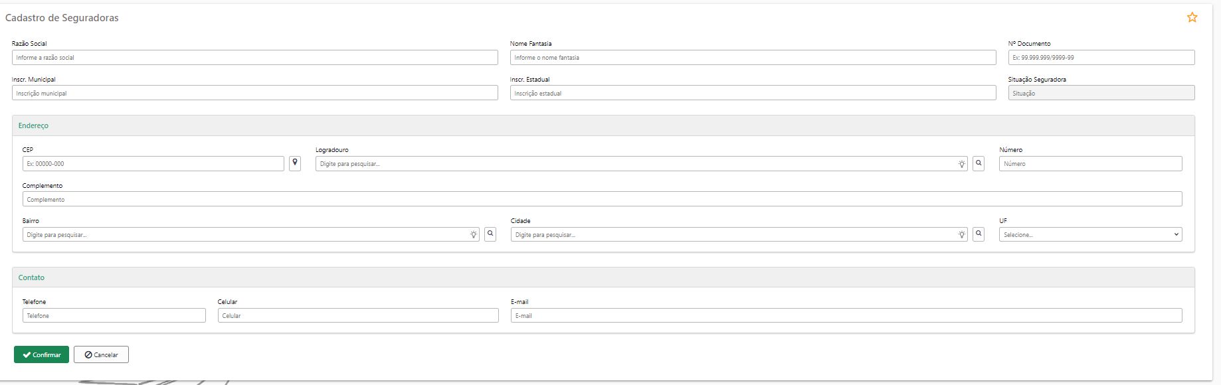Viewport: 1221px width, 385px height.
Task: Click the favorite star icon
Action: tap(1192, 17)
